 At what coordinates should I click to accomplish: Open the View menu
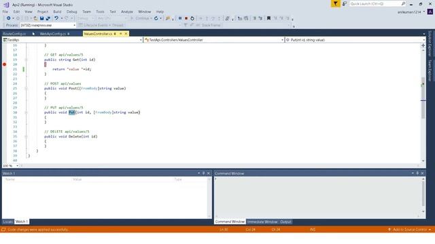(x=29, y=12)
